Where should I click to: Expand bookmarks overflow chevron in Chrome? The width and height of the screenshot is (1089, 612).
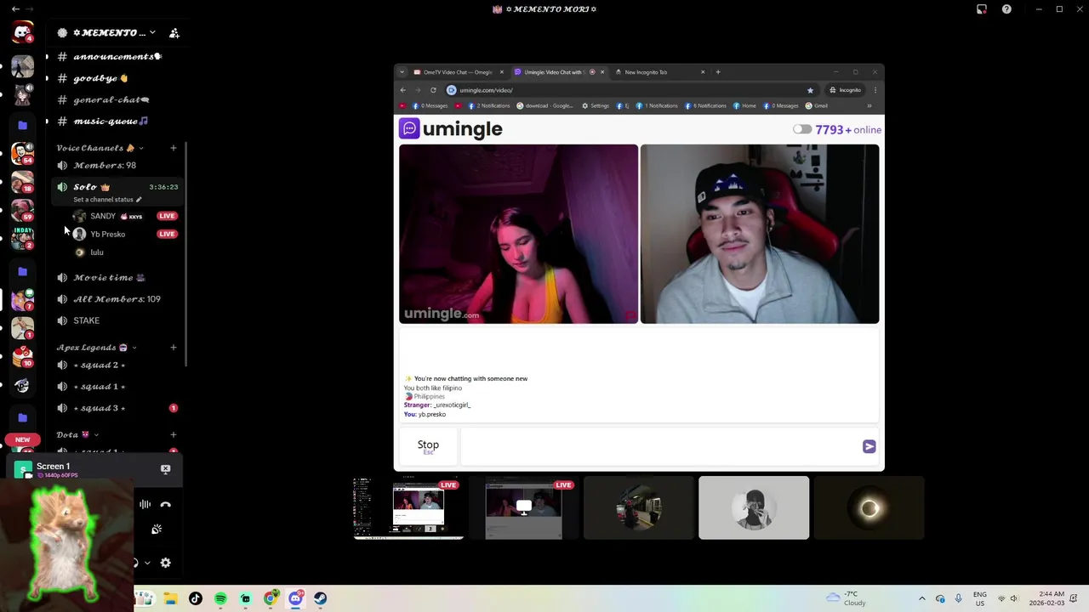(869, 106)
